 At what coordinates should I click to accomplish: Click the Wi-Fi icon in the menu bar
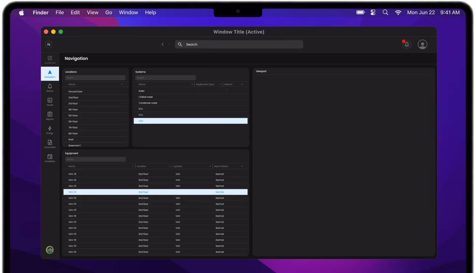(x=398, y=12)
